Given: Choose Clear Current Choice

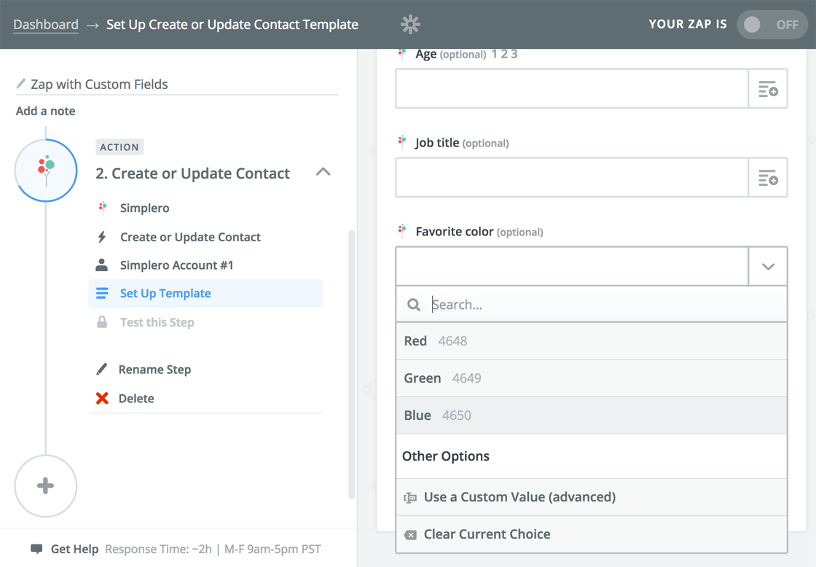Looking at the screenshot, I should click(591, 534).
